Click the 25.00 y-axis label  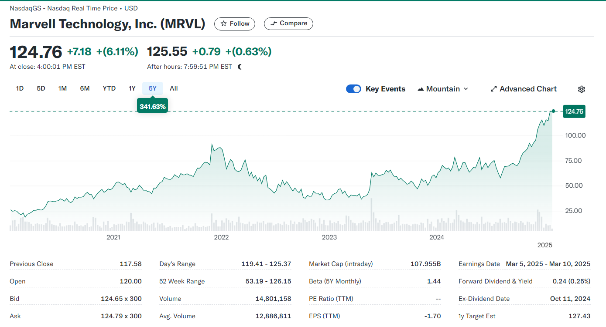point(573,211)
